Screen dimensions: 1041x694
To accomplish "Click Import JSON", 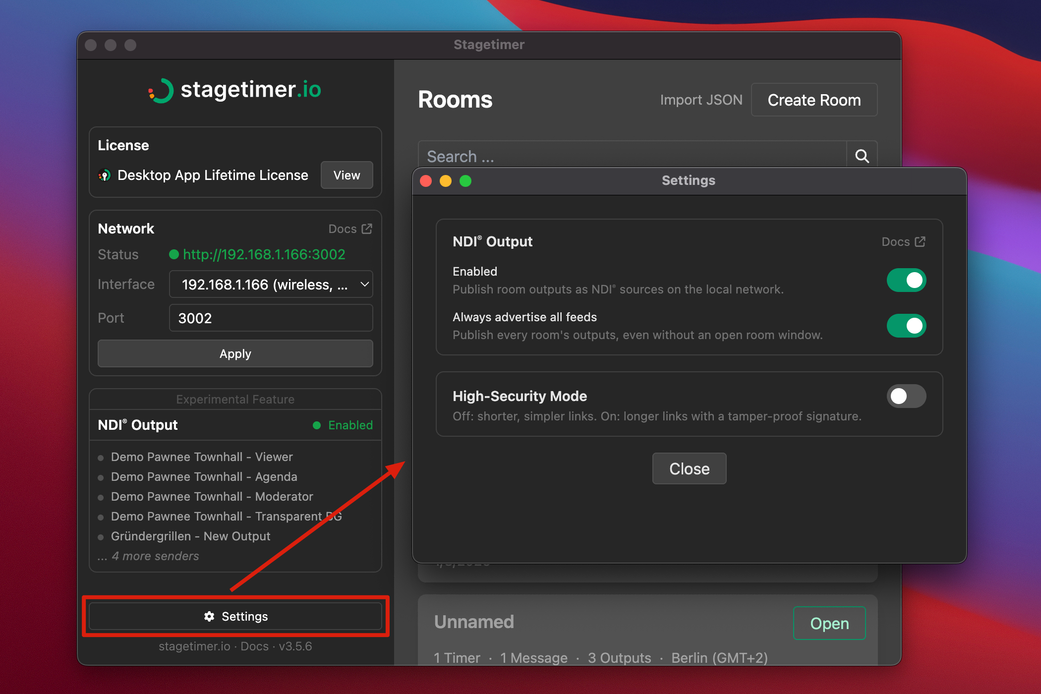I will (x=701, y=100).
